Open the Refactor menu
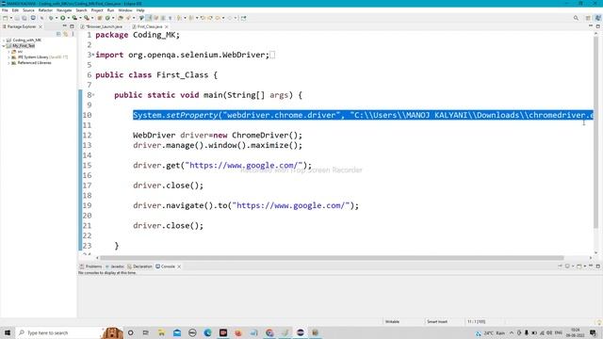Image resolution: width=603 pixels, height=339 pixels. pos(45,10)
